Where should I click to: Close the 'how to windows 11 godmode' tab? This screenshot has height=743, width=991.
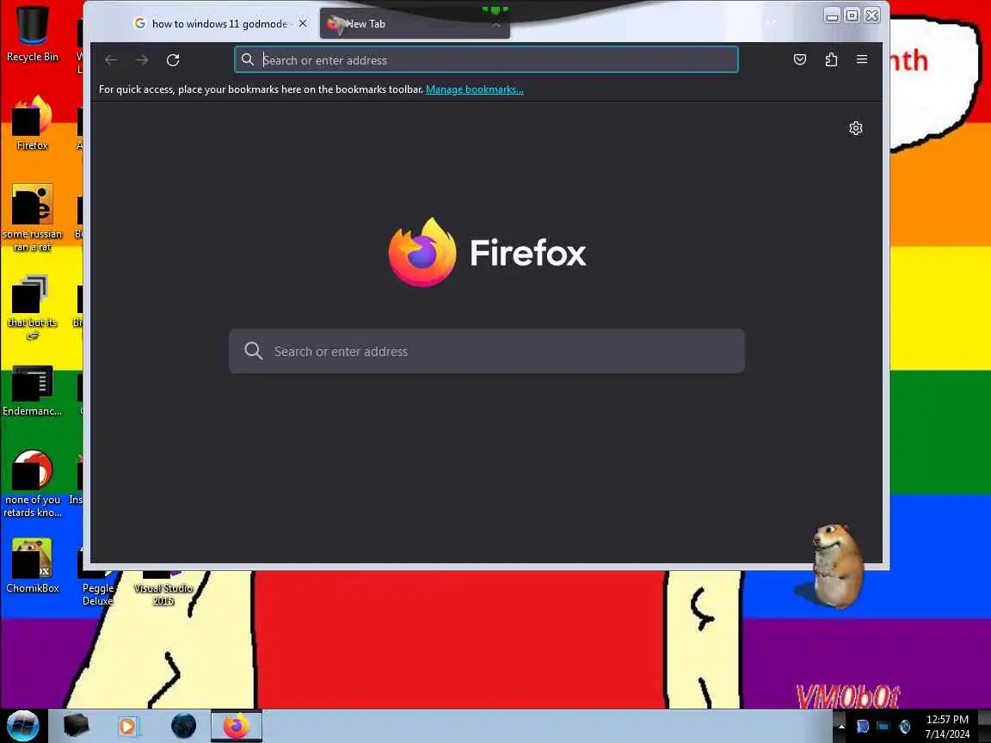click(x=303, y=23)
